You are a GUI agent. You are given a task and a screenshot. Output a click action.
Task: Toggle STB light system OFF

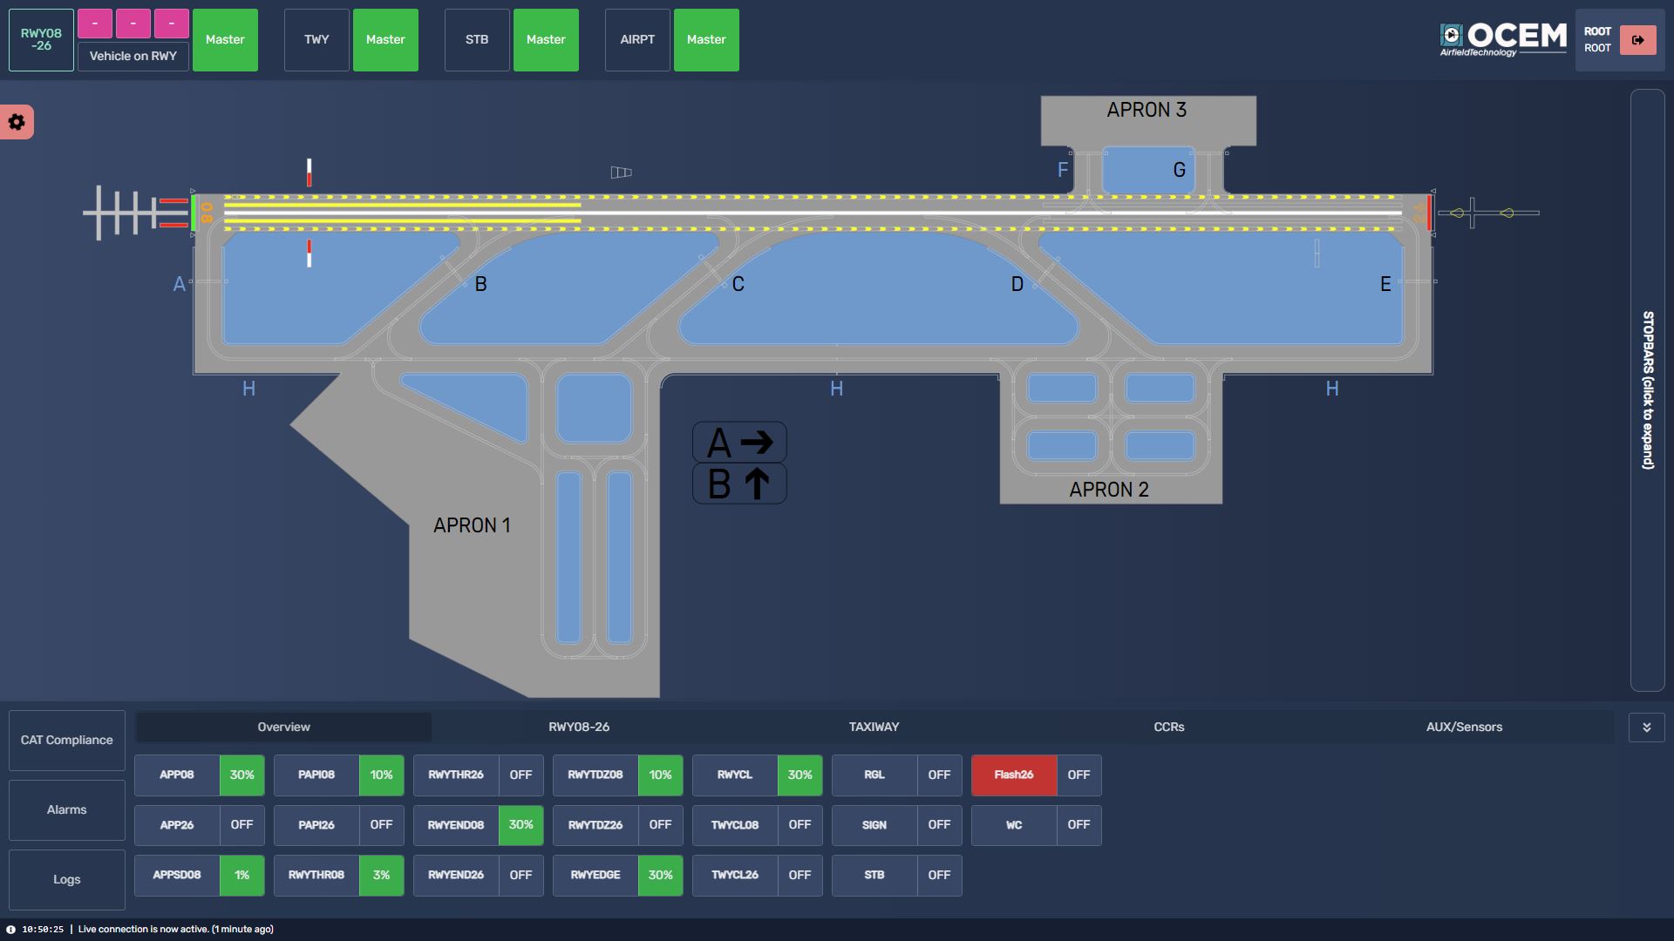coord(939,876)
